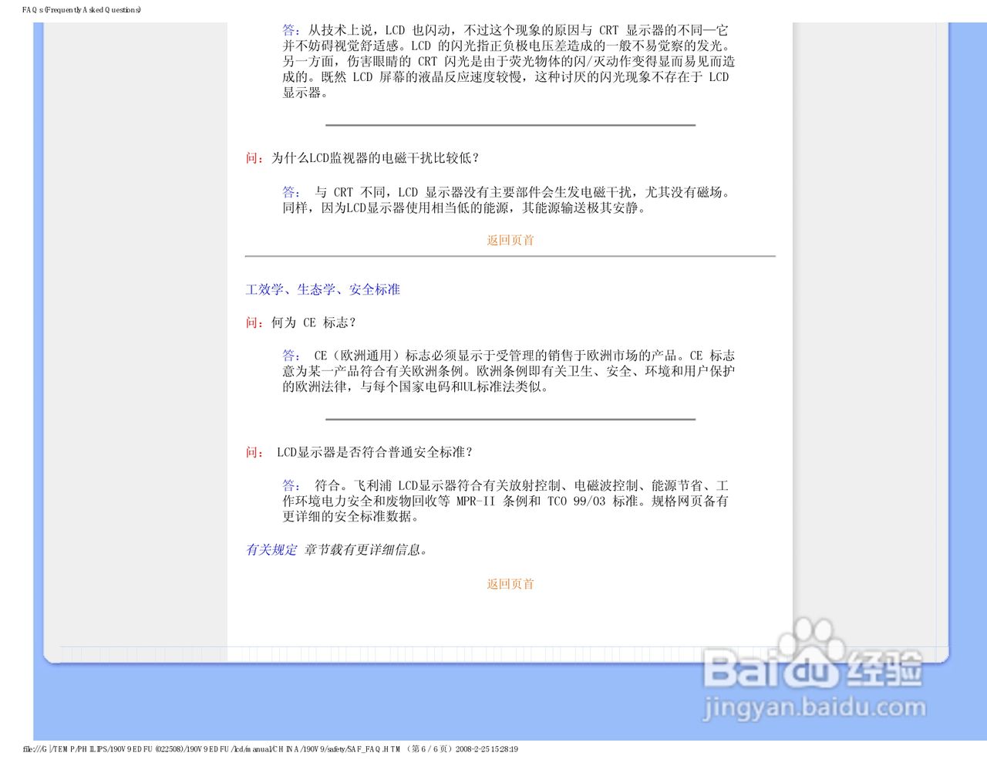The image size is (987, 763).
Task: Open the 工效学、生态学、安全标准 section link
Action: coord(324,289)
